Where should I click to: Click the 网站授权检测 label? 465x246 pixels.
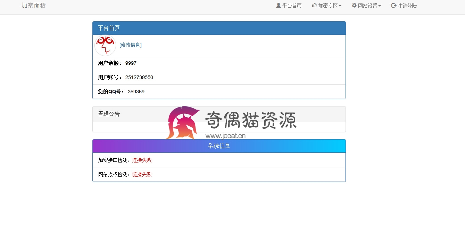115,174
